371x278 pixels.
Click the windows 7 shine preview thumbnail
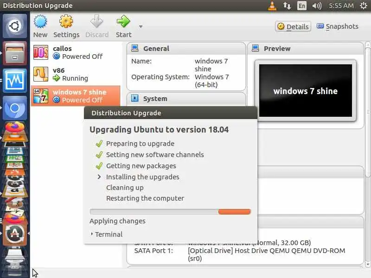[x=306, y=91]
